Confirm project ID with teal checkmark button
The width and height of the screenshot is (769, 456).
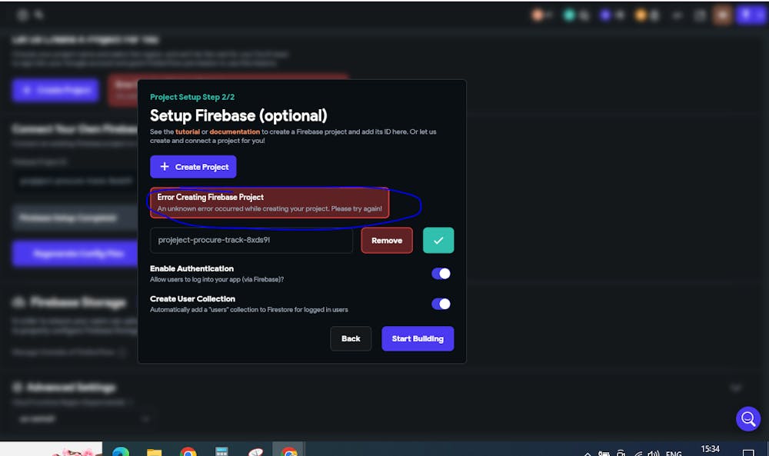click(x=438, y=240)
